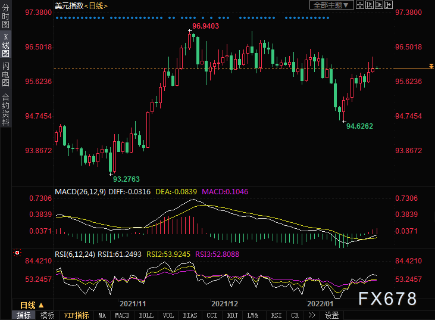Click the crosshair cursor icon

(361, 5)
